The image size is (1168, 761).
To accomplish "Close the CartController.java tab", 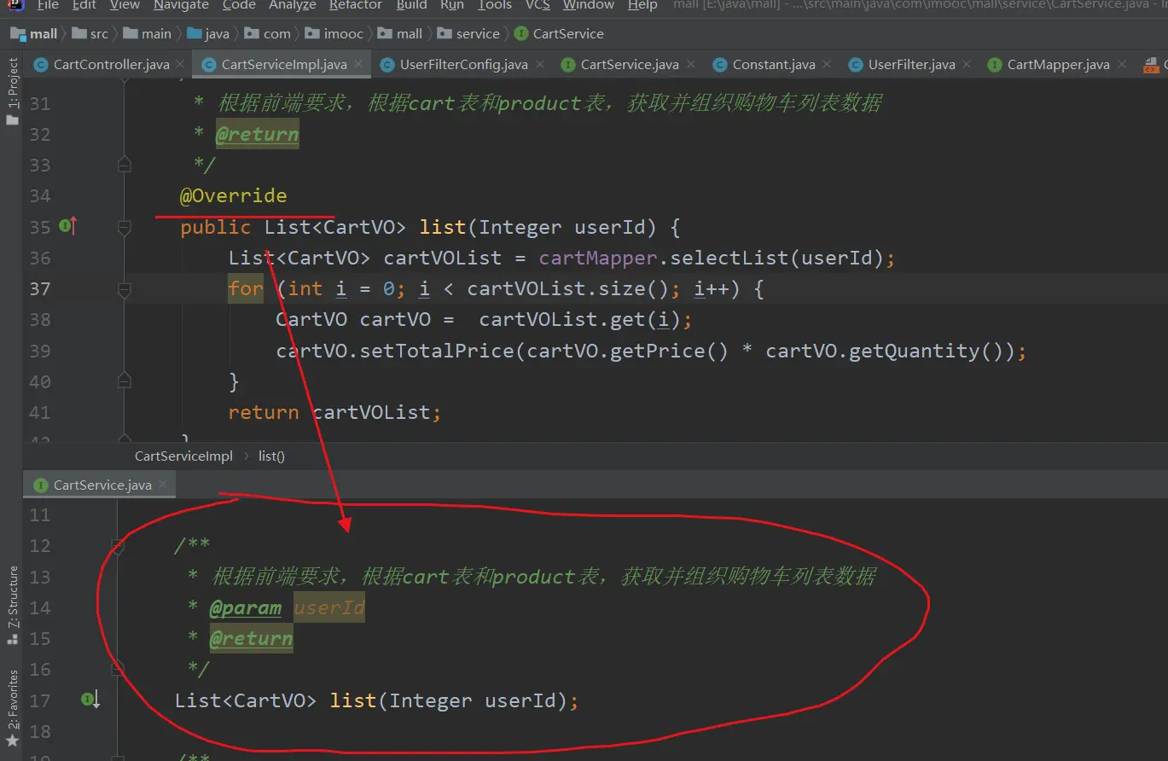I will (x=180, y=64).
